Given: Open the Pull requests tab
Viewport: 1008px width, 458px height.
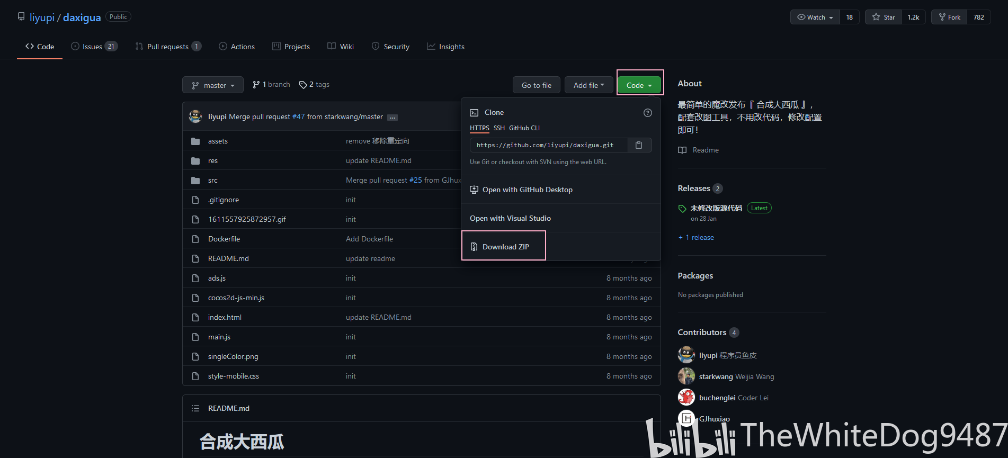Looking at the screenshot, I should pos(168,47).
